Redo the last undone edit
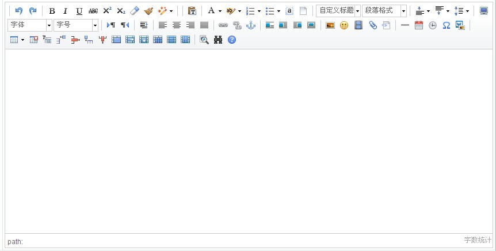496x251 pixels. pyautogui.click(x=33, y=11)
